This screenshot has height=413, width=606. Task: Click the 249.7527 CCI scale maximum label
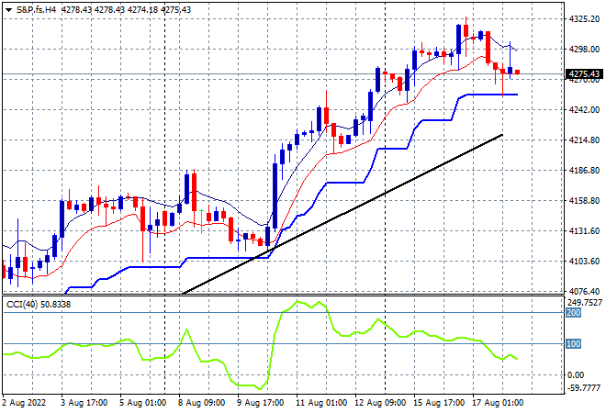point(585,302)
